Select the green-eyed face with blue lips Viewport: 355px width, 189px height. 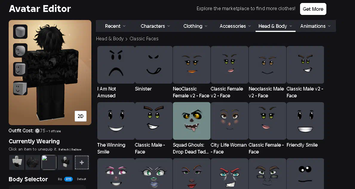pos(154,173)
